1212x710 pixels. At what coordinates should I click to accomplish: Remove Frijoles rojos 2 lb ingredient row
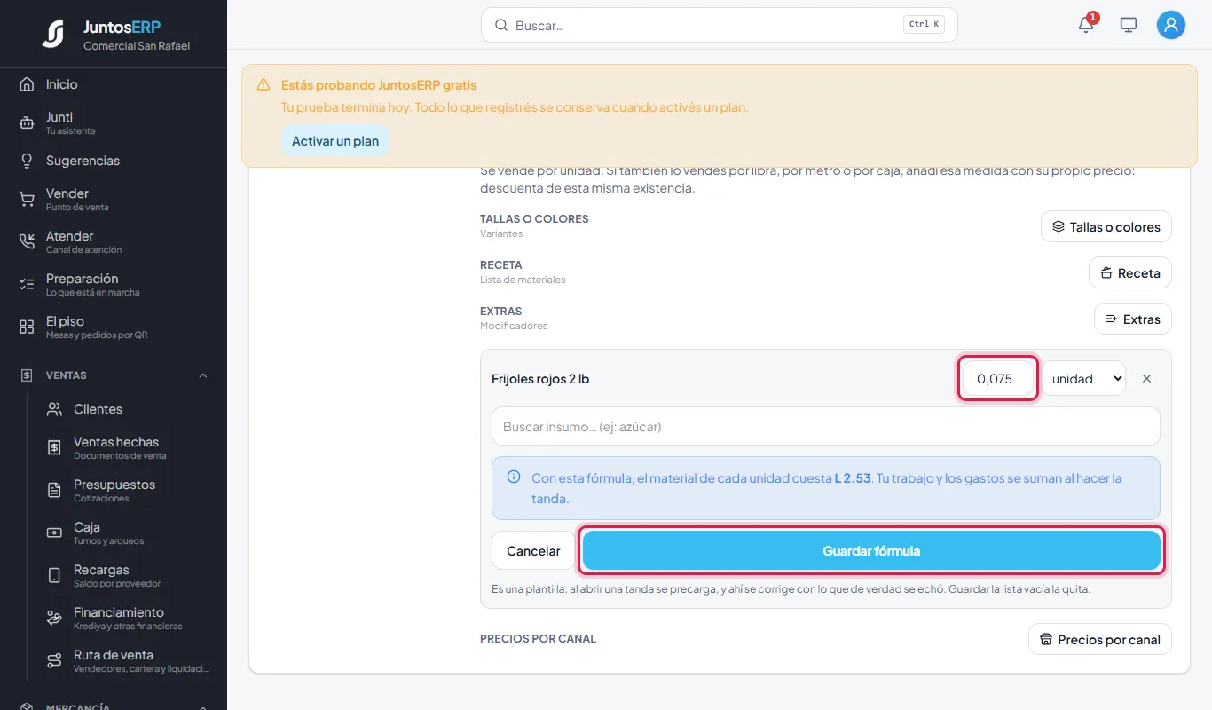tap(1146, 379)
